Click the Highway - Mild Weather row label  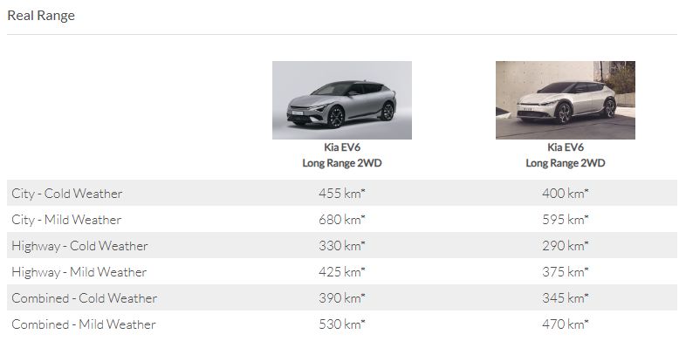click(x=79, y=272)
